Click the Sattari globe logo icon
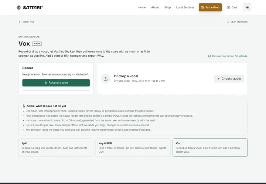 [x=19, y=7]
